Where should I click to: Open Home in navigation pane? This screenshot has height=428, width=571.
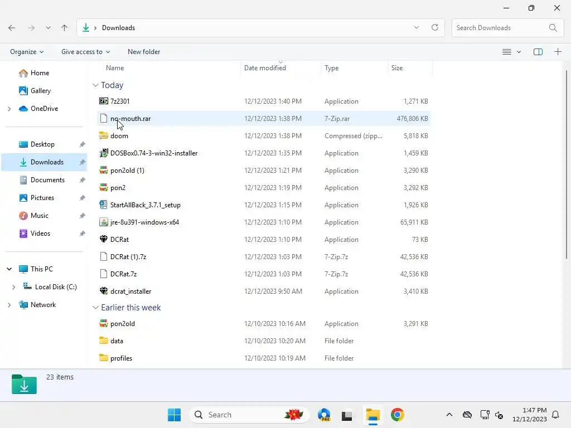(x=40, y=73)
